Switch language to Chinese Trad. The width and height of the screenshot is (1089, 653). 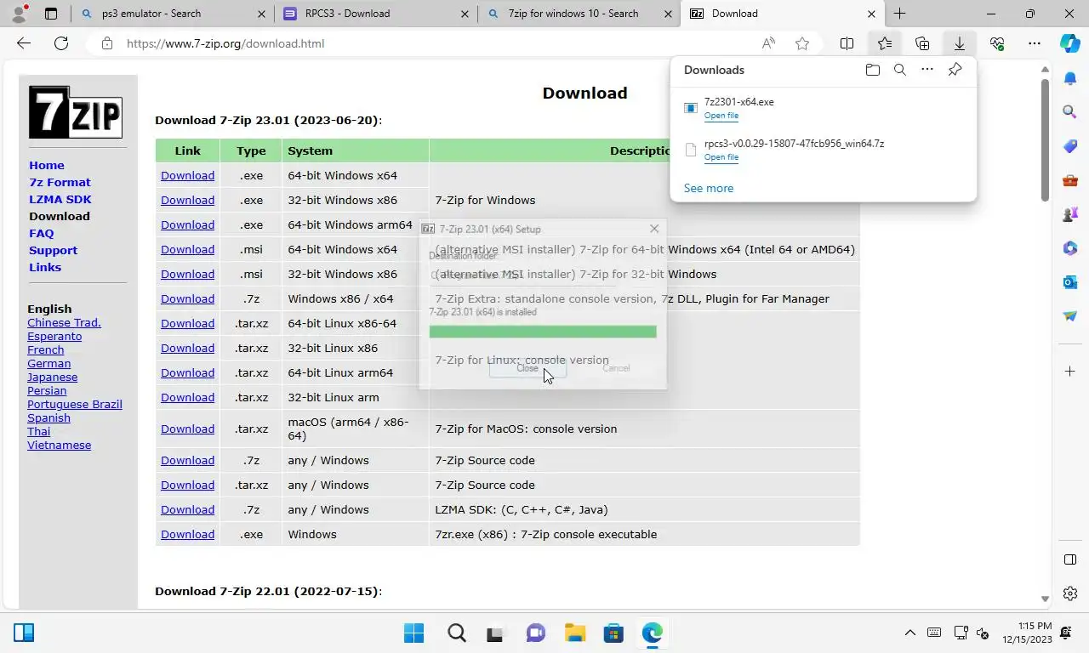coord(64,322)
